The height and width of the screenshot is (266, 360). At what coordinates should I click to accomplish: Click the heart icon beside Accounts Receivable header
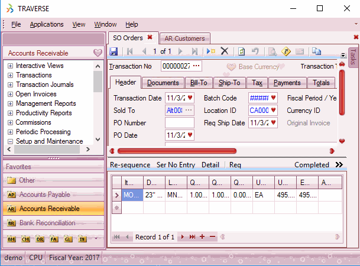coord(98,53)
